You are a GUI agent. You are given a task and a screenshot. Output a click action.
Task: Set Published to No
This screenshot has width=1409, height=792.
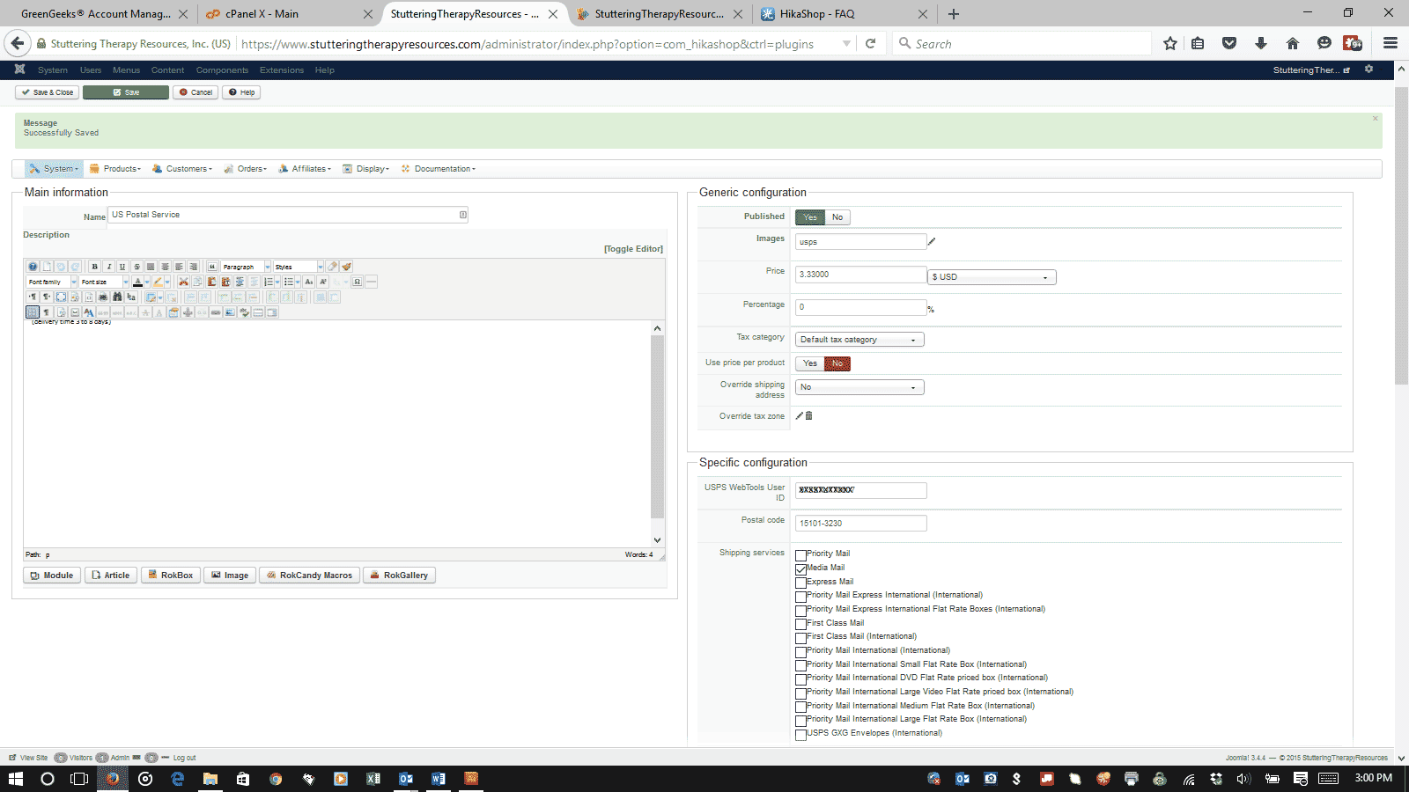tap(837, 217)
